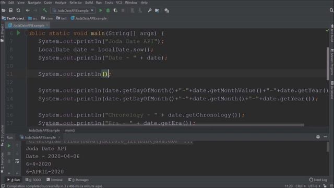Open the Messages tool window button
This screenshot has width=334, height=188.
78,180
